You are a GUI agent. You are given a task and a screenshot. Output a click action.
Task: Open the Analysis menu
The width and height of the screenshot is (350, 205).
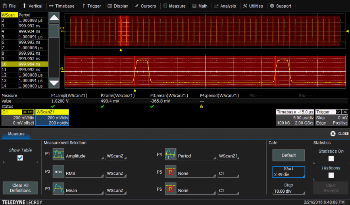pyautogui.click(x=225, y=6)
